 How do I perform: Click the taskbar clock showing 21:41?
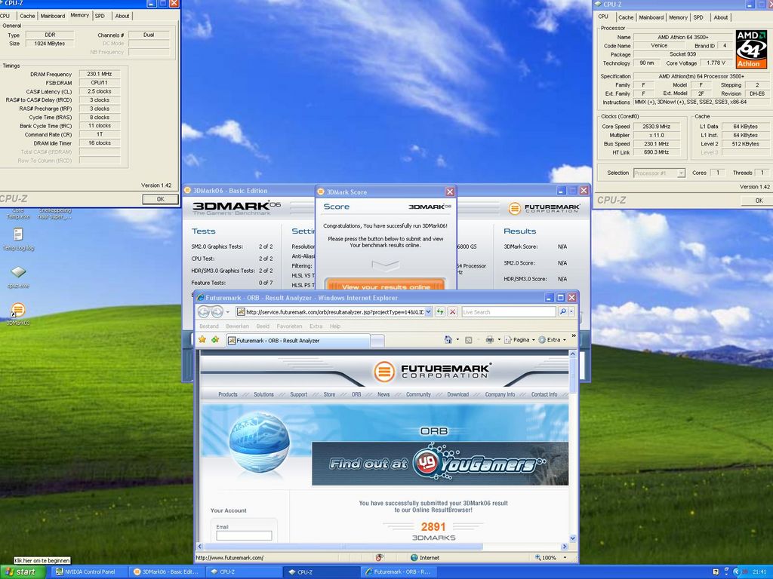pos(759,572)
